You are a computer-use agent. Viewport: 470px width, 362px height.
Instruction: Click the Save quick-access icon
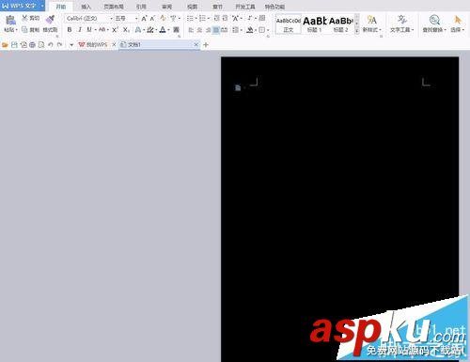pyautogui.click(x=14, y=45)
